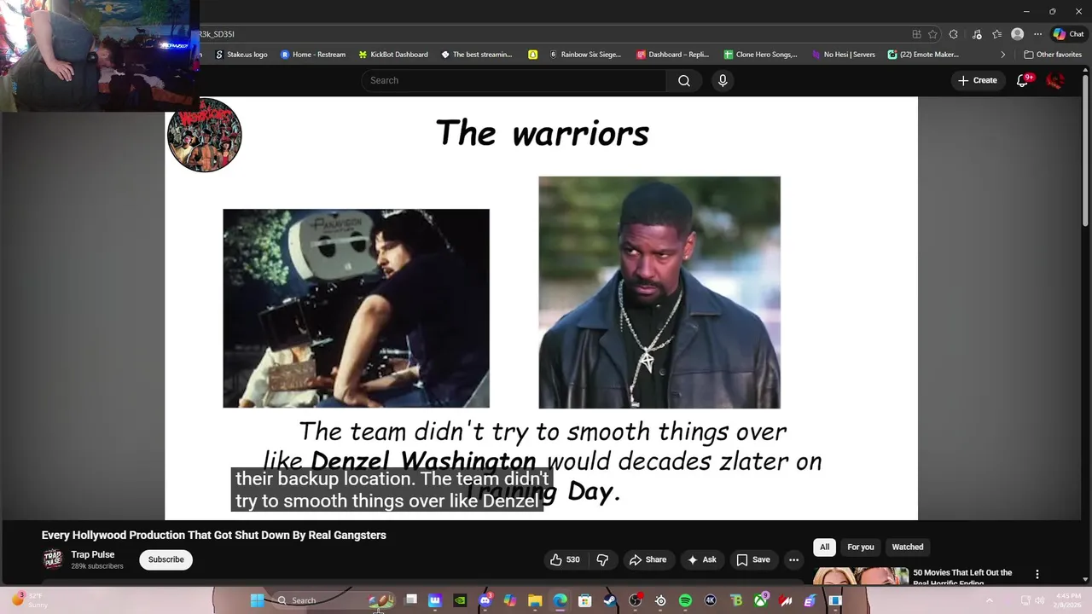Open File Explorer from the taskbar
This screenshot has height=614, width=1092.
coord(535,600)
